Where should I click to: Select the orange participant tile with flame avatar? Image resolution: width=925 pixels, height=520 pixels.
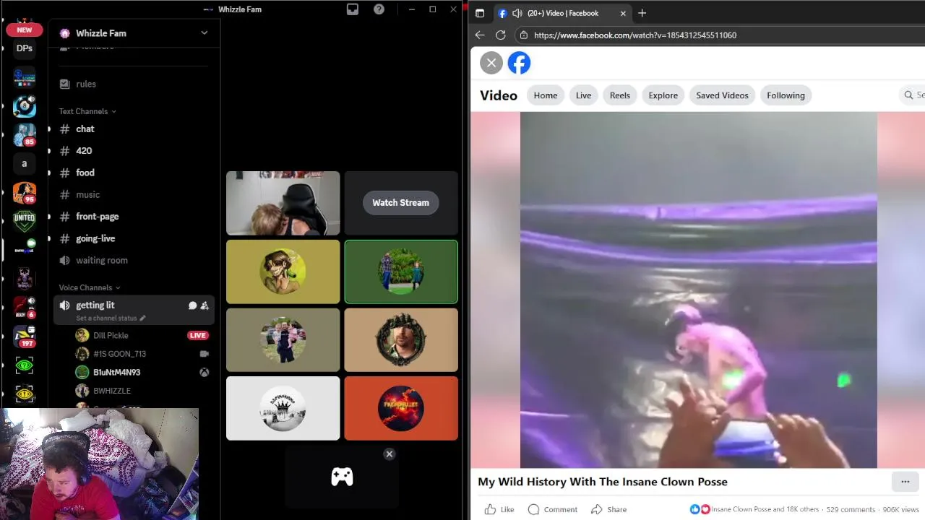tap(401, 408)
